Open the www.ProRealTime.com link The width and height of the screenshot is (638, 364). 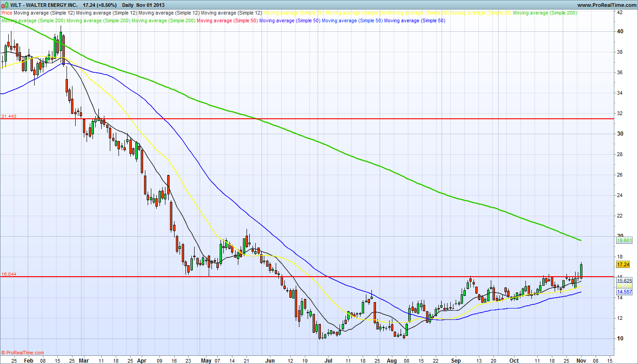pyautogui.click(x=606, y=5)
